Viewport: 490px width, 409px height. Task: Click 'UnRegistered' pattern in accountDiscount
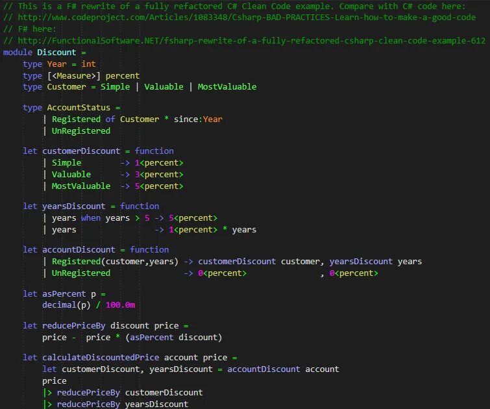[81, 273]
